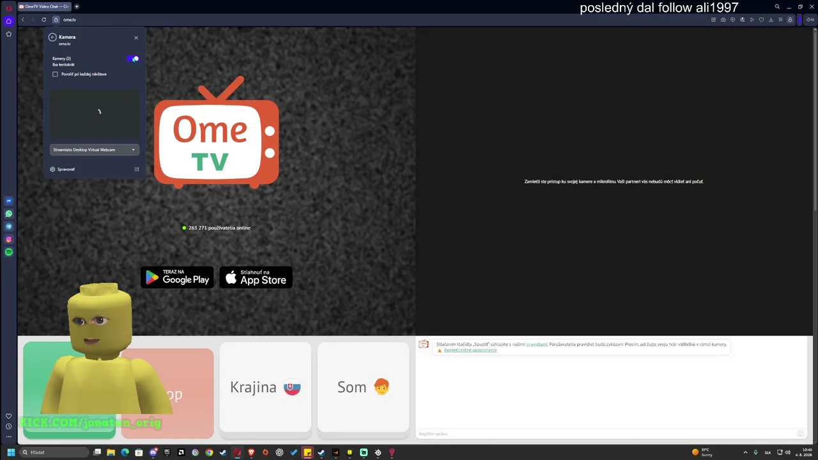
Task: Select the OmeTV Video Chat tab
Action: point(44,6)
